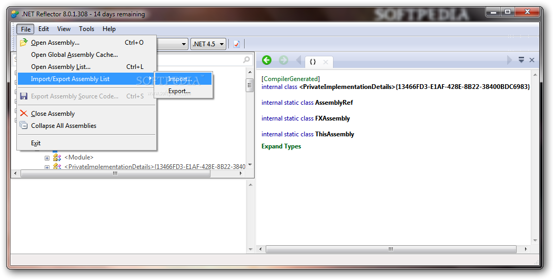Image resolution: width=554 pixels, height=280 pixels.
Task: Click the .NET Reflector title bar icon
Action: 15,14
